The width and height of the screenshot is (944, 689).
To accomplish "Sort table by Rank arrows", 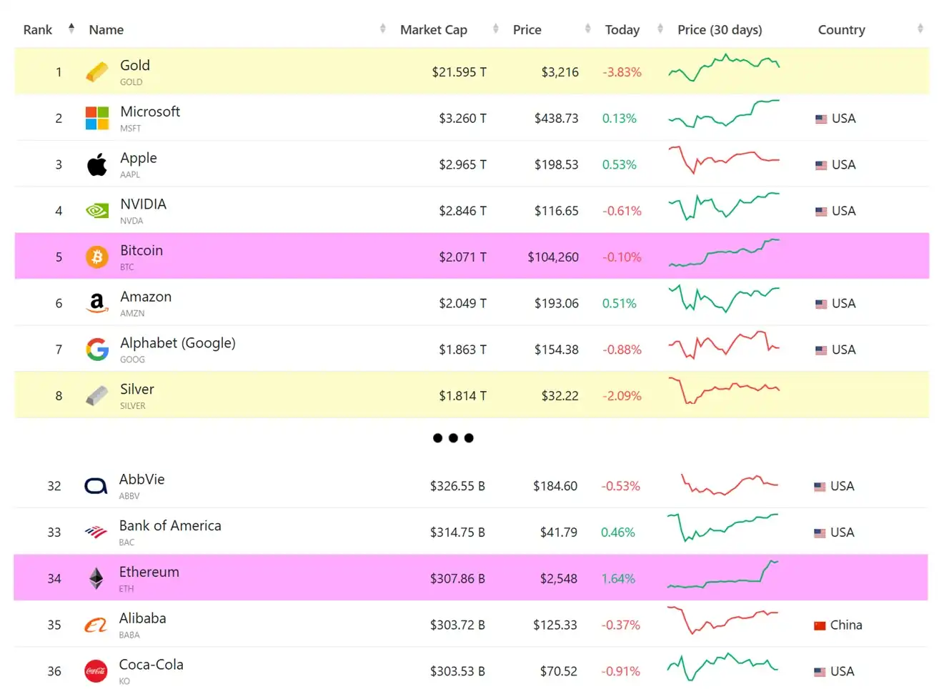I will [x=71, y=29].
